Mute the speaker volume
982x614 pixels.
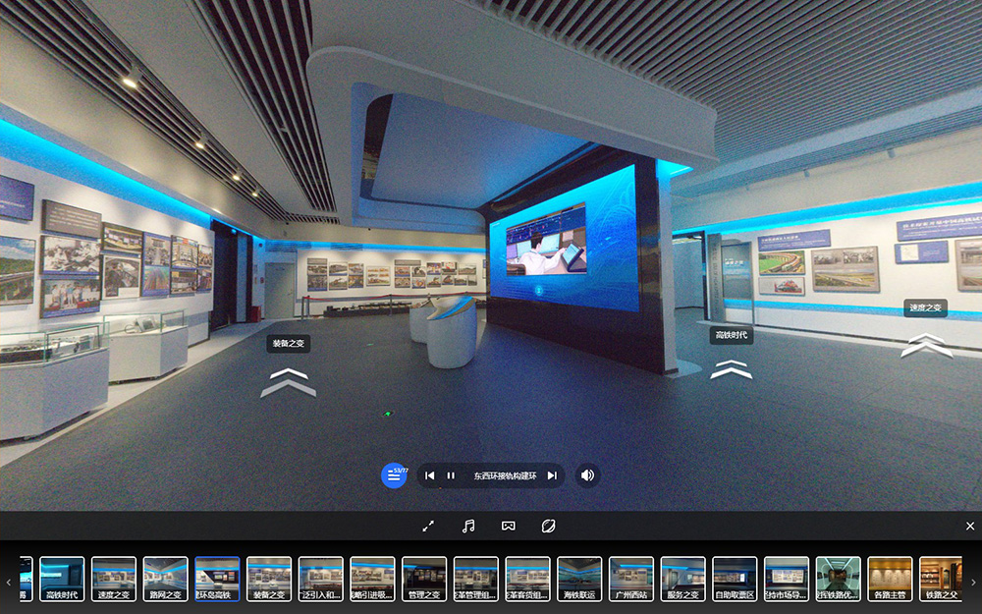click(587, 475)
